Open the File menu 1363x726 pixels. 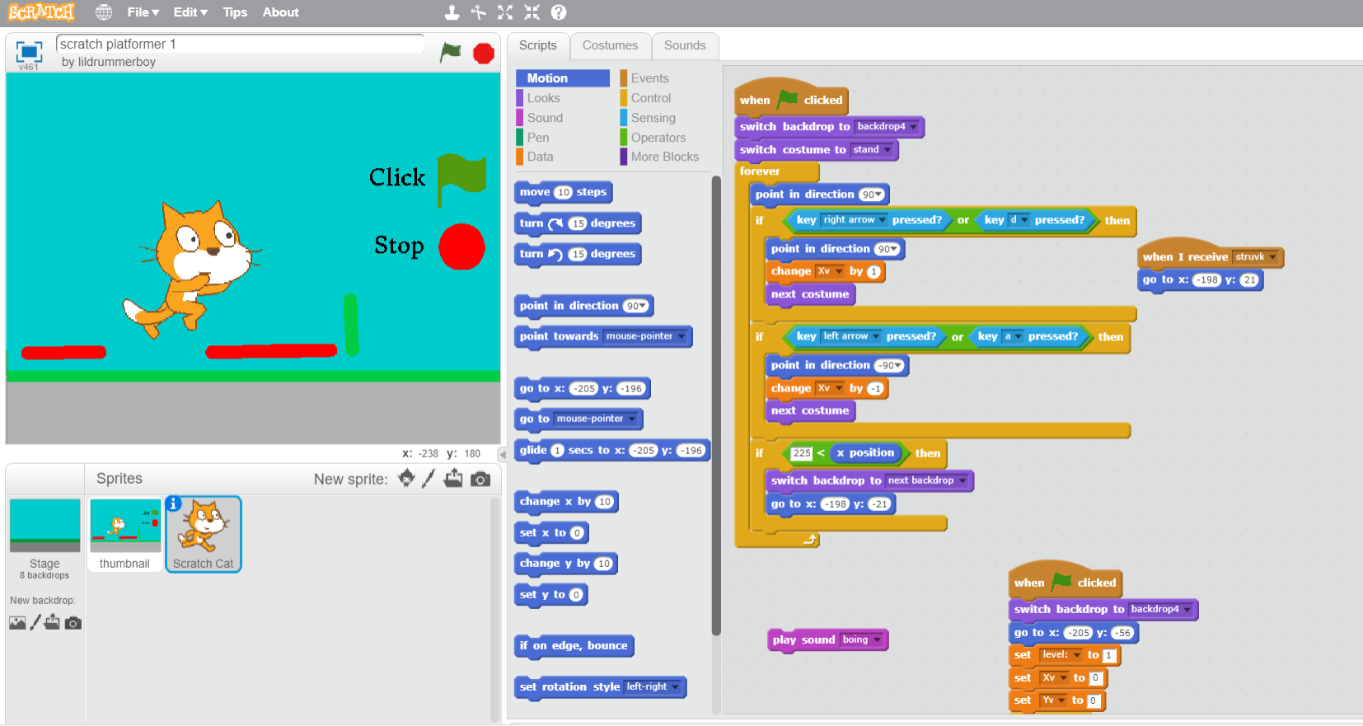click(143, 12)
